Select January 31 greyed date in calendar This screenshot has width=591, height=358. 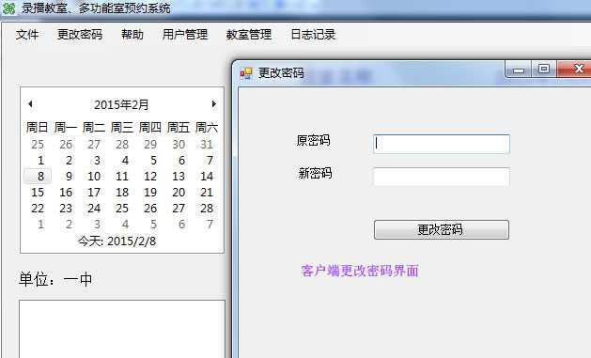pos(207,145)
